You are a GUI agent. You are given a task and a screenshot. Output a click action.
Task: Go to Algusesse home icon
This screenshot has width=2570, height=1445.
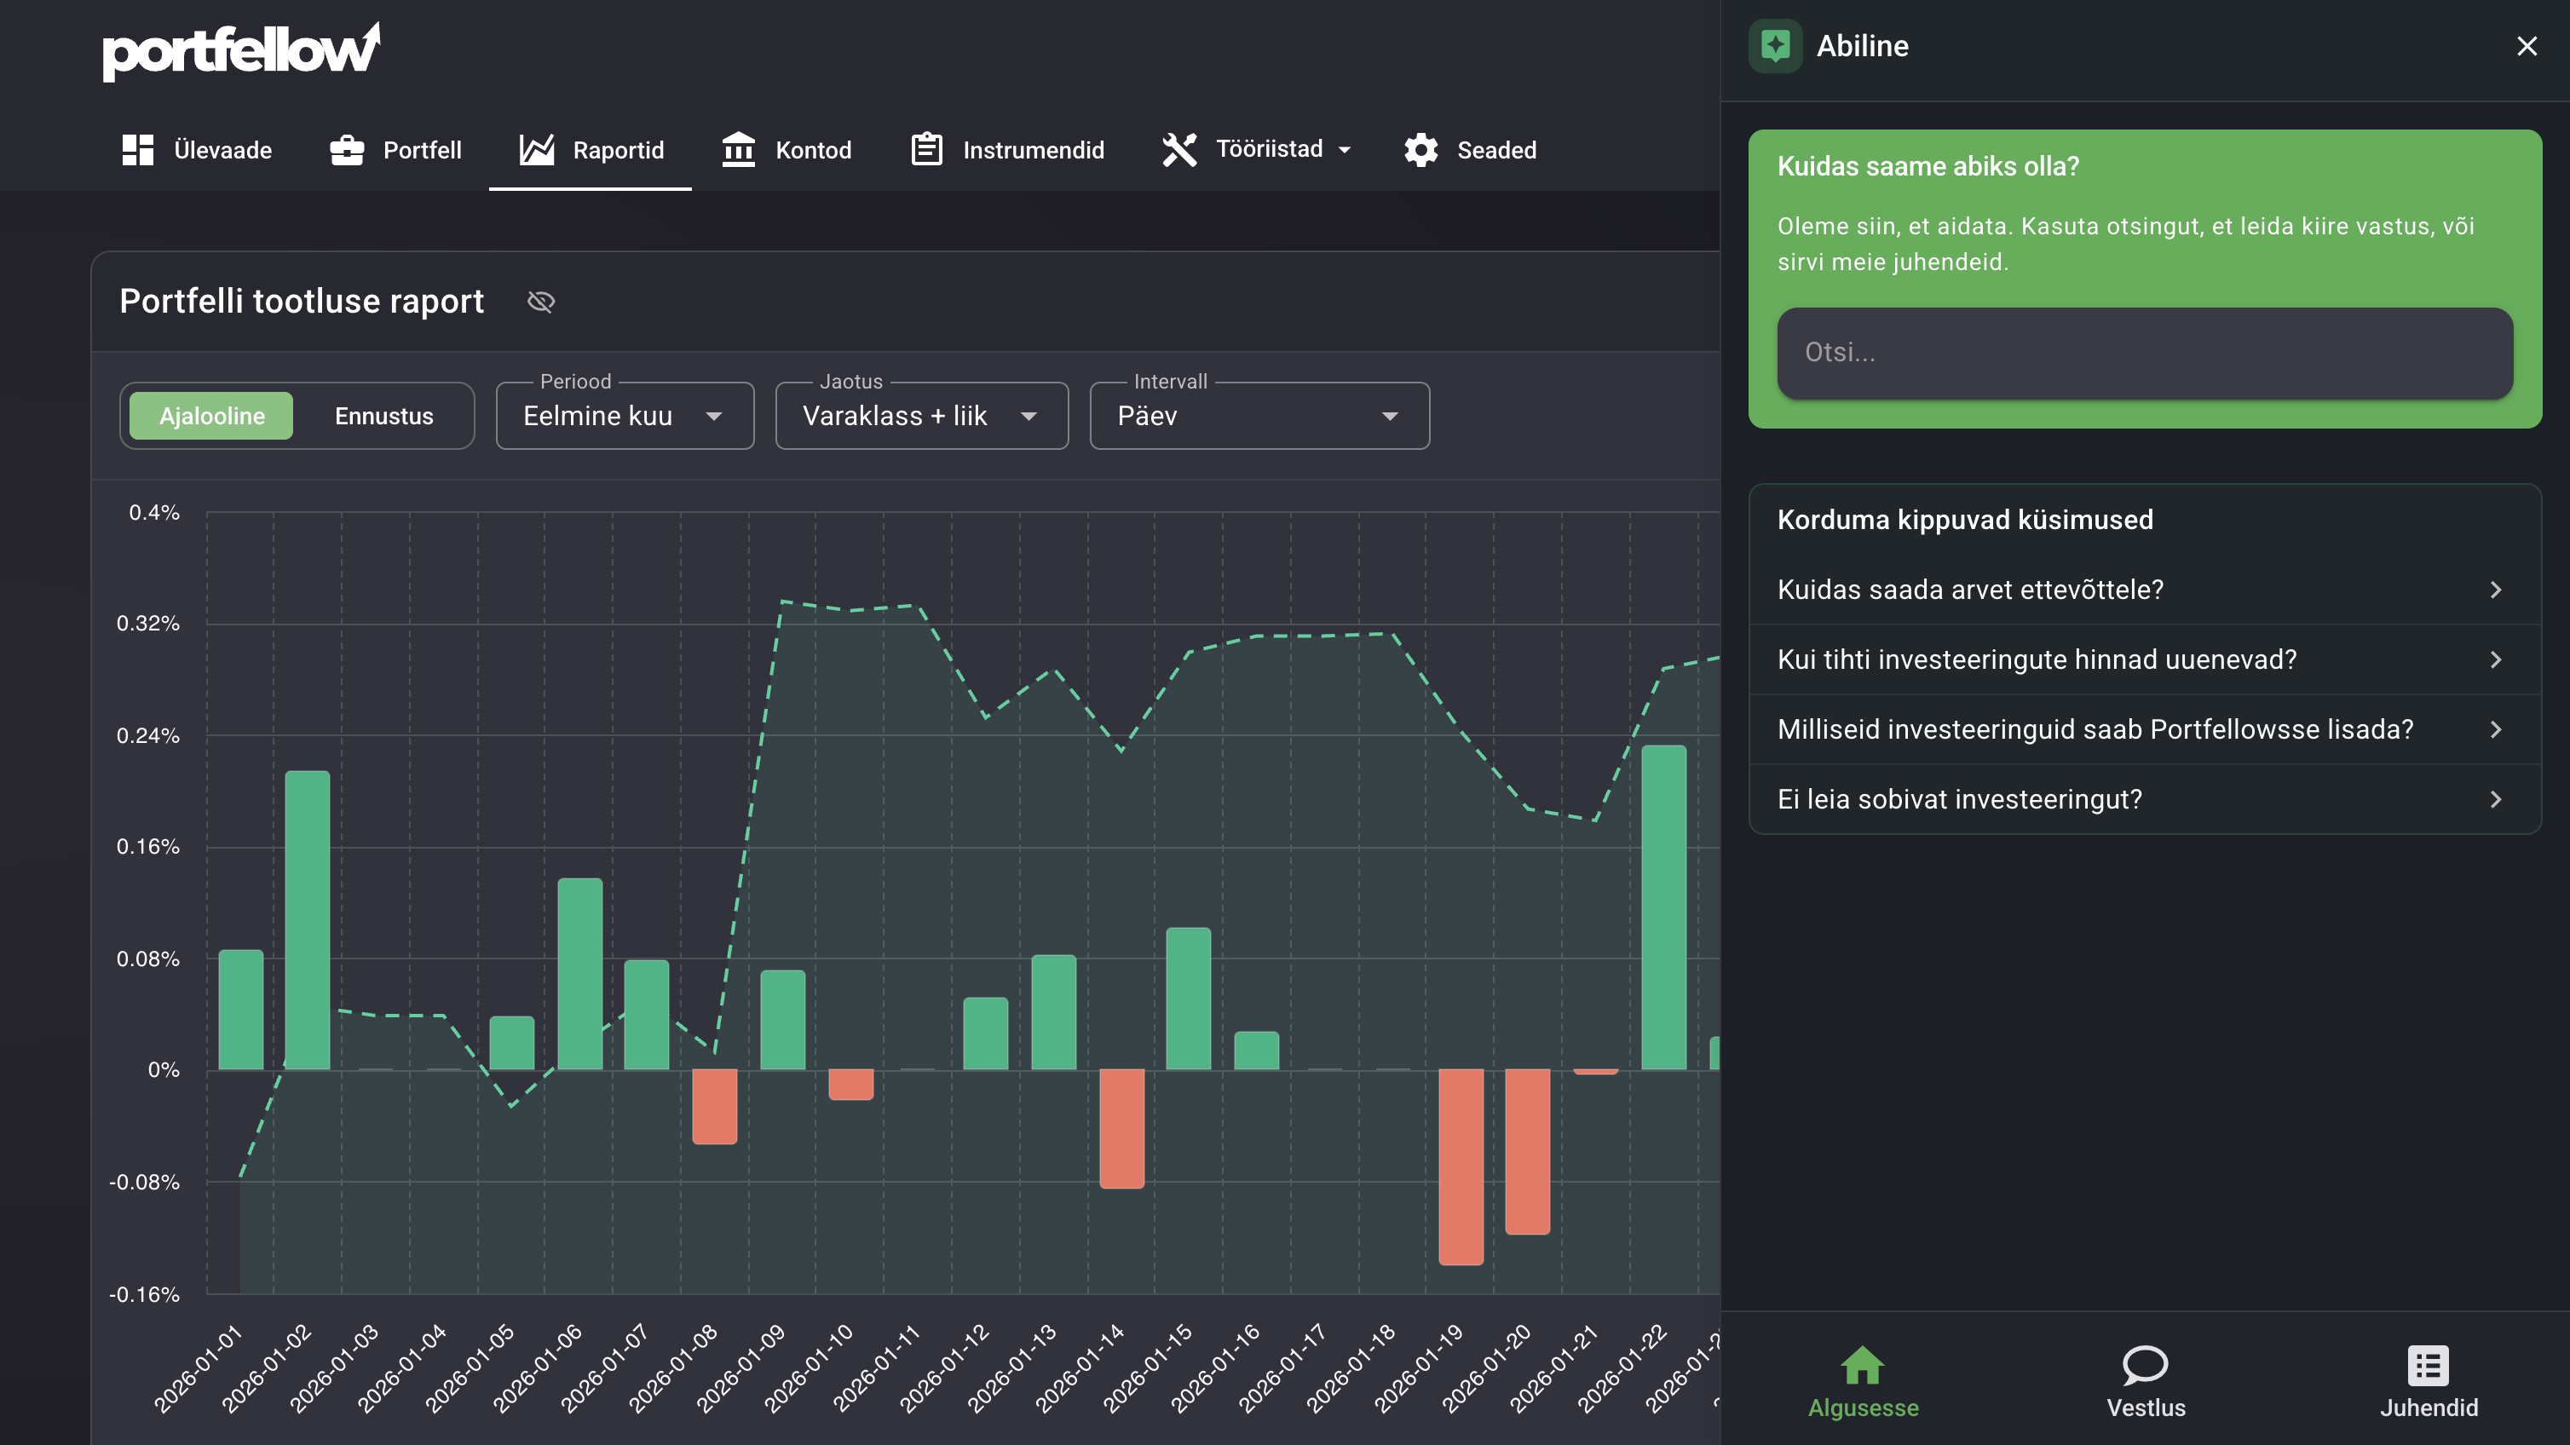tap(1863, 1365)
